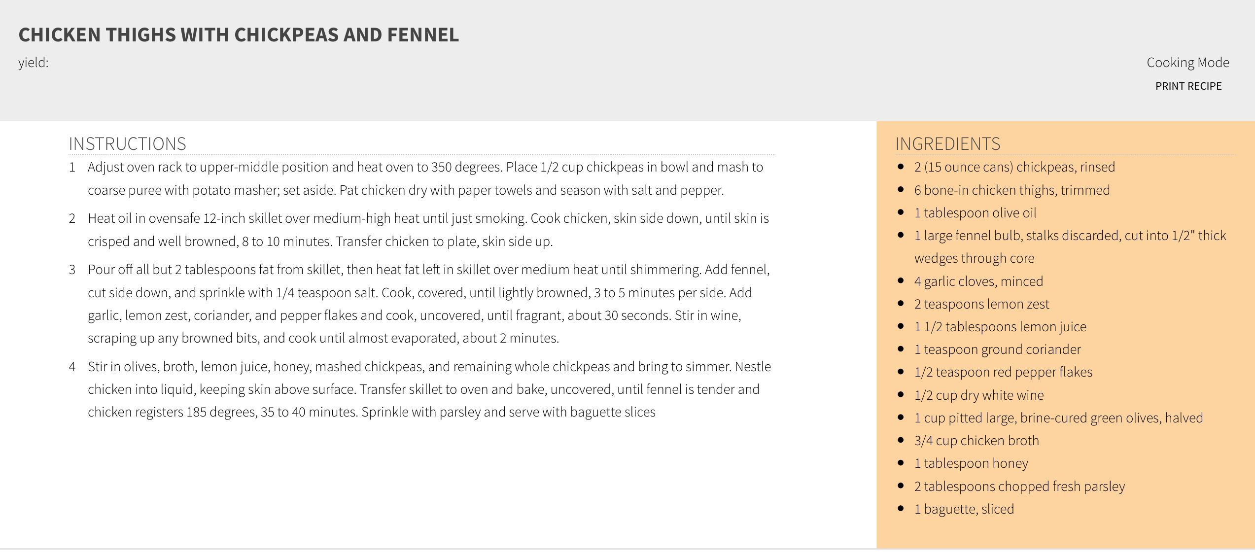Select the INGREDIENTS heading

[x=947, y=143]
